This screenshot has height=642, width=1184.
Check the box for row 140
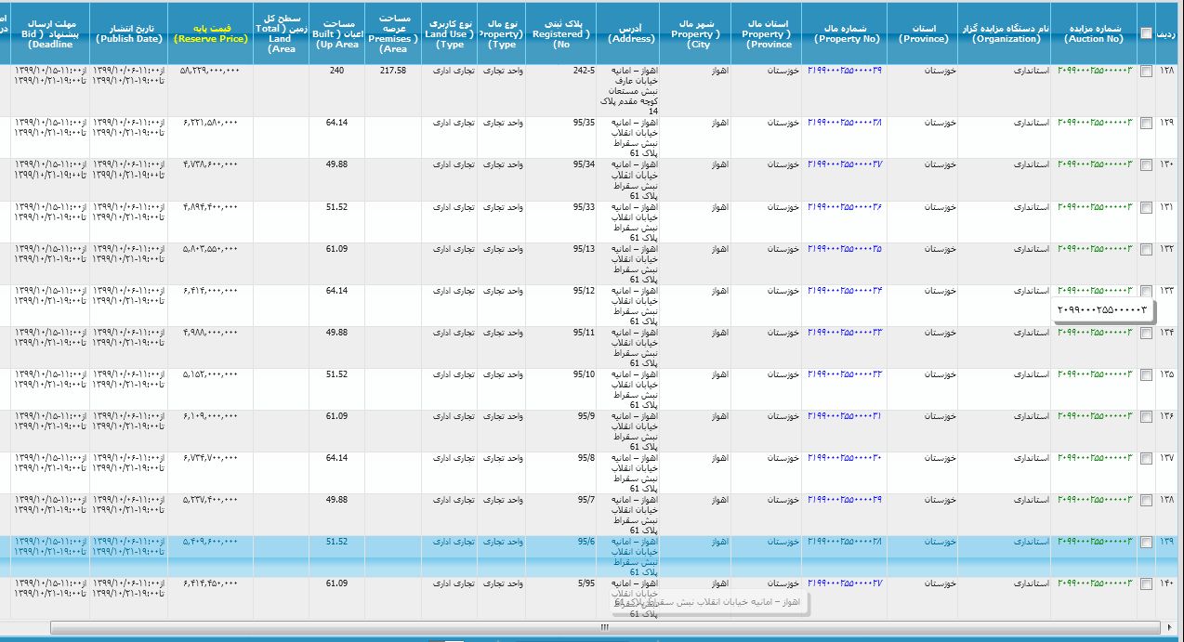(x=1146, y=583)
